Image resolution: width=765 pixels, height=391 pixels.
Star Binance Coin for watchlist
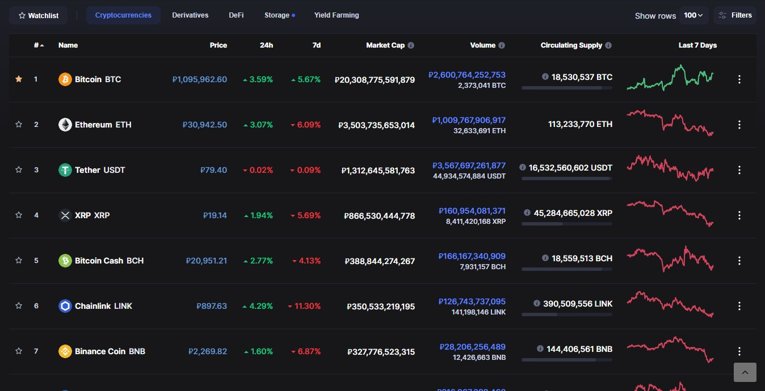click(19, 351)
